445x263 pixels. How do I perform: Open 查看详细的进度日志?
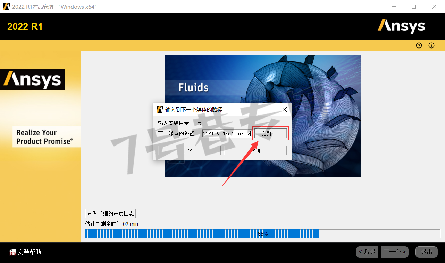click(110, 213)
